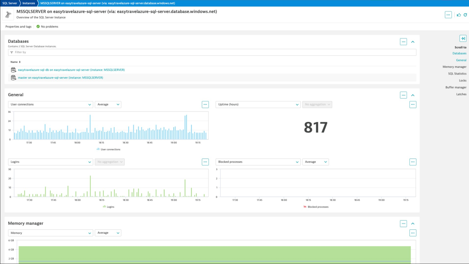Collapse the Scroll to sidebar panel
Viewport: 469px width, 264px height.
pyautogui.click(x=463, y=39)
